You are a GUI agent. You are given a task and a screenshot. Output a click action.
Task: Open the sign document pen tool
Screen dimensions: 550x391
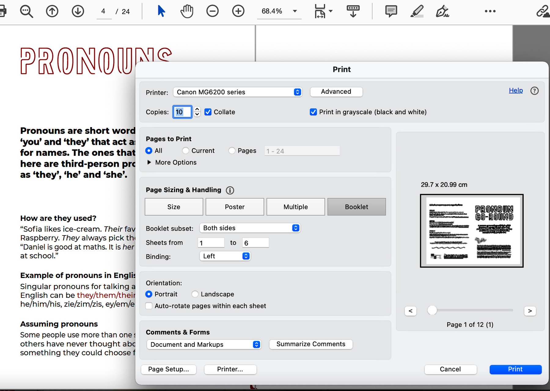pos(442,11)
